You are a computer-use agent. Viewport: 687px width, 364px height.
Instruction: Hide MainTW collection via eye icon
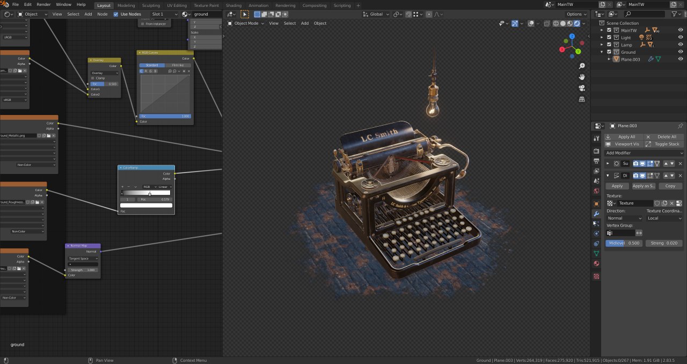pos(681,30)
